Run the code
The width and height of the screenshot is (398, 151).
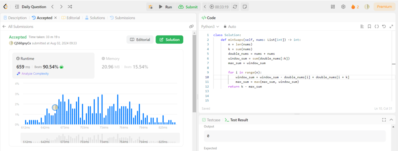pyautogui.click(x=166, y=7)
